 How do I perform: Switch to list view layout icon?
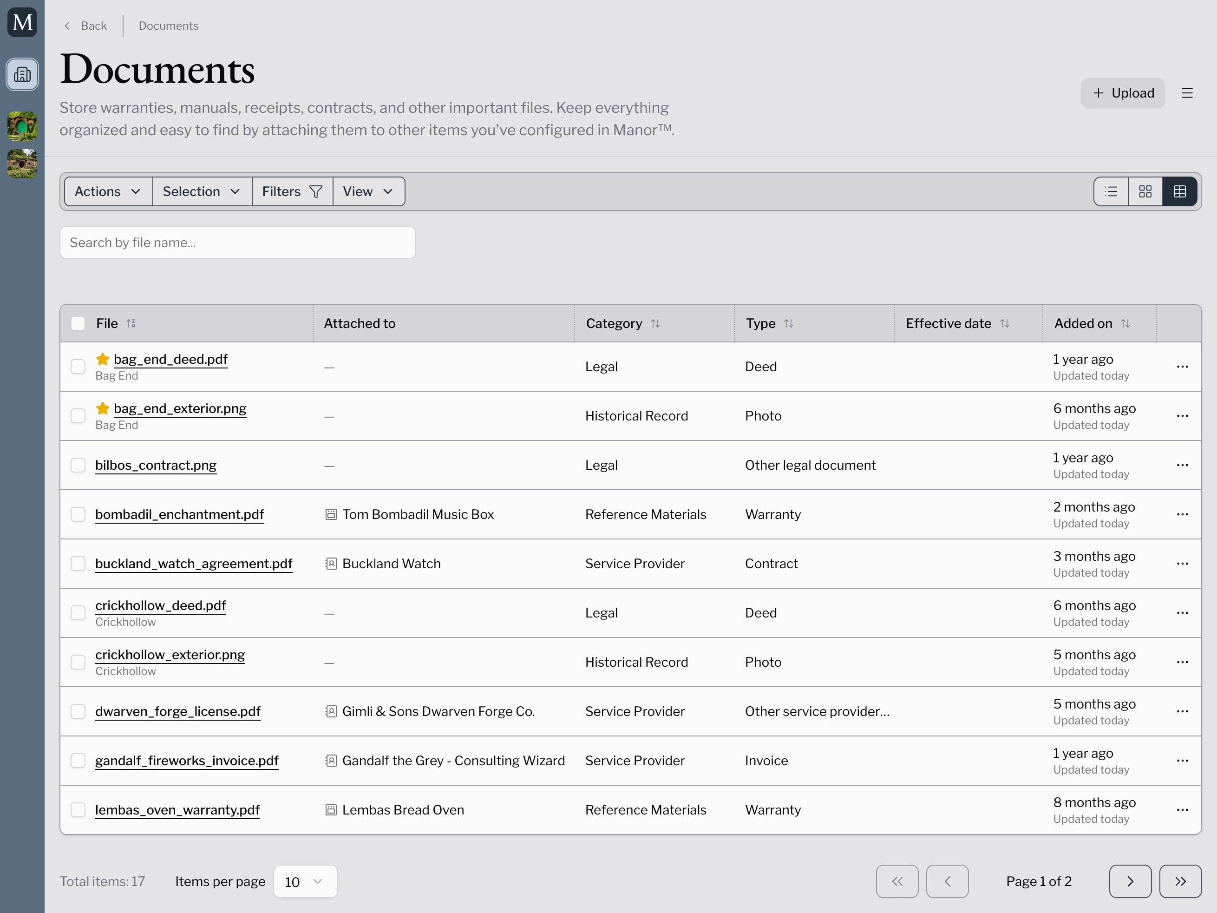[1111, 191]
